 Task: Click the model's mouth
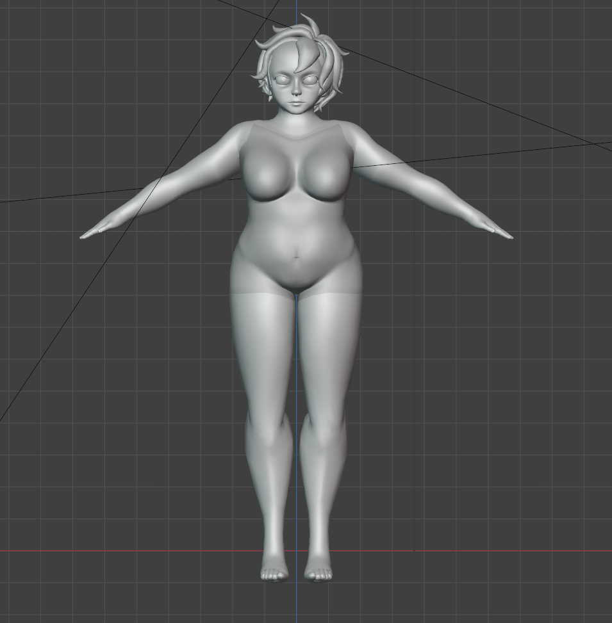tap(295, 102)
